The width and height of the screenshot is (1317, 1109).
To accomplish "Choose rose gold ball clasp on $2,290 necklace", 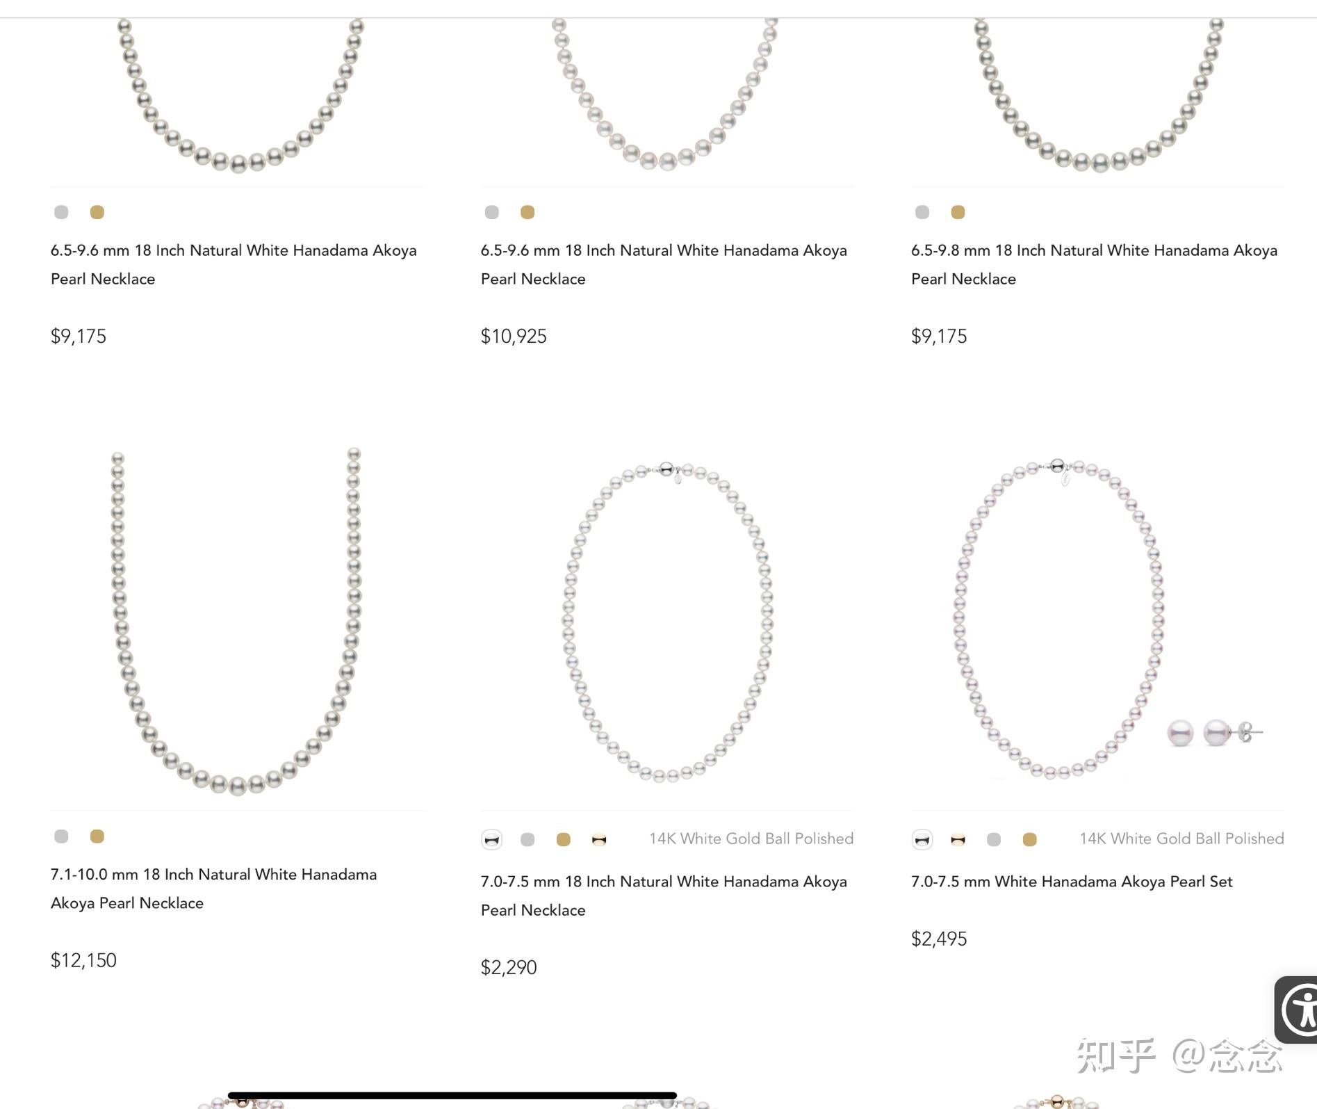I will click(599, 840).
